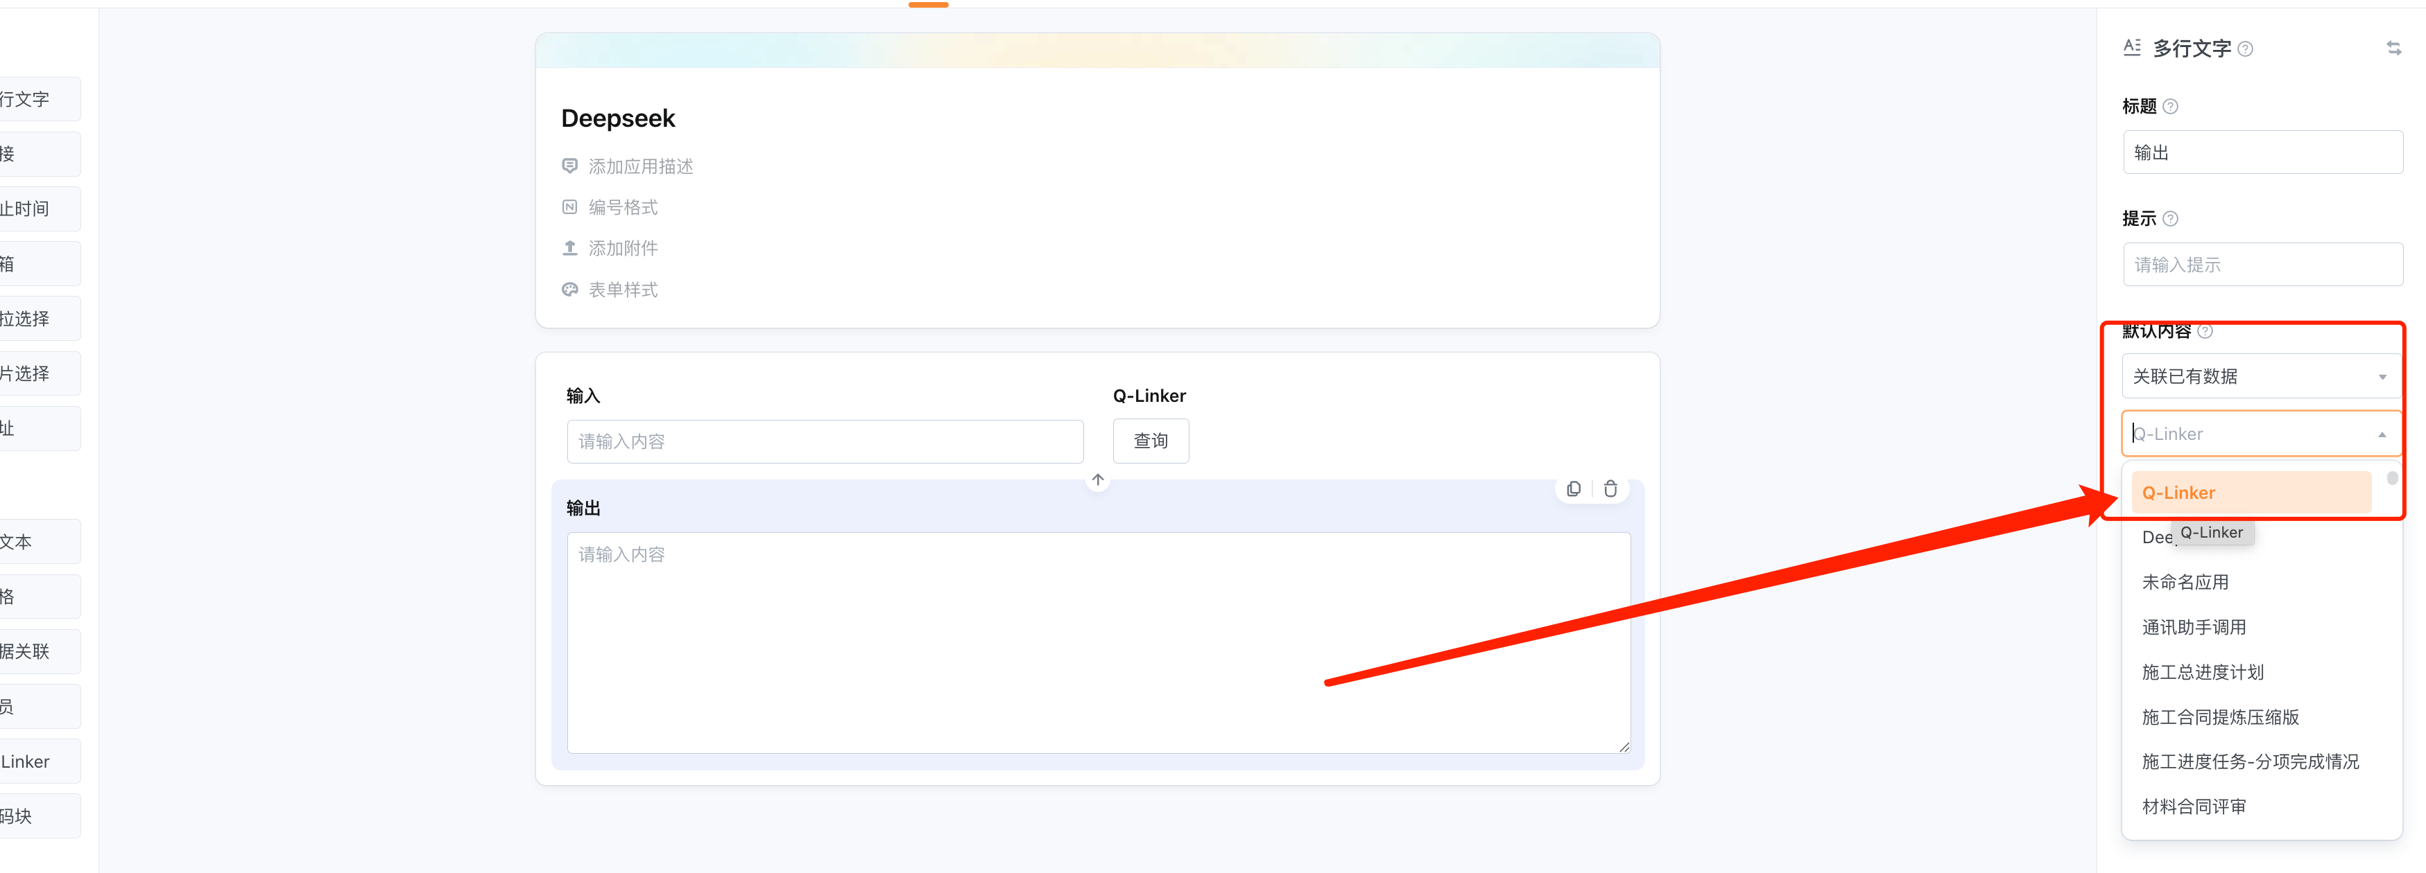2426x873 pixels.
Task: Choose 未命名应用 from the dropdown list
Action: 2185,582
